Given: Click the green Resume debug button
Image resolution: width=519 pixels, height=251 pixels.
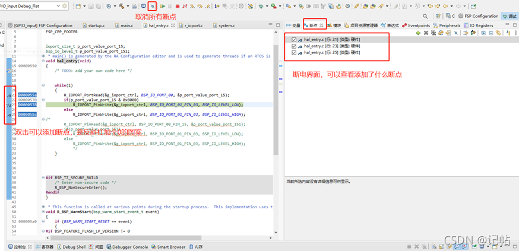Looking at the screenshot, I should coord(163,6).
